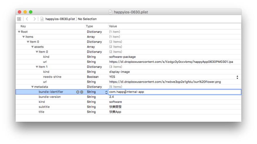Collapse the assets array triangle
This screenshot has height=144, width=257.
(x=32, y=47)
